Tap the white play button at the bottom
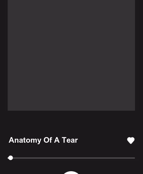 71,173
